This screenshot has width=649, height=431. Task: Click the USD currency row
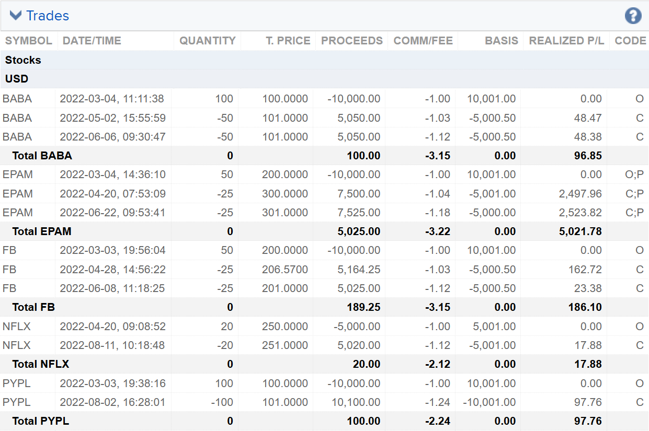point(324,79)
